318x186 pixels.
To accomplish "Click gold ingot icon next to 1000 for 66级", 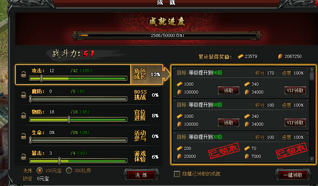I will click(179, 84).
